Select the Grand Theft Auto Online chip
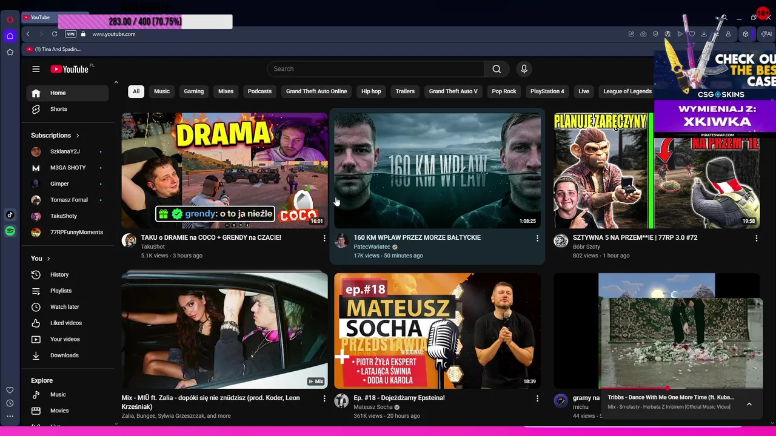The width and height of the screenshot is (776, 436). [316, 91]
